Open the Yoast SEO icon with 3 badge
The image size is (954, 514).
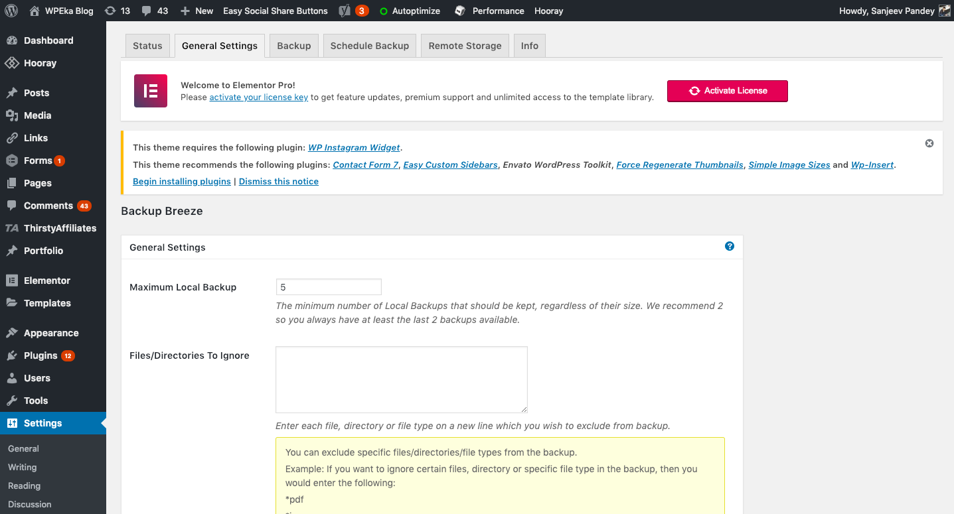(345, 11)
